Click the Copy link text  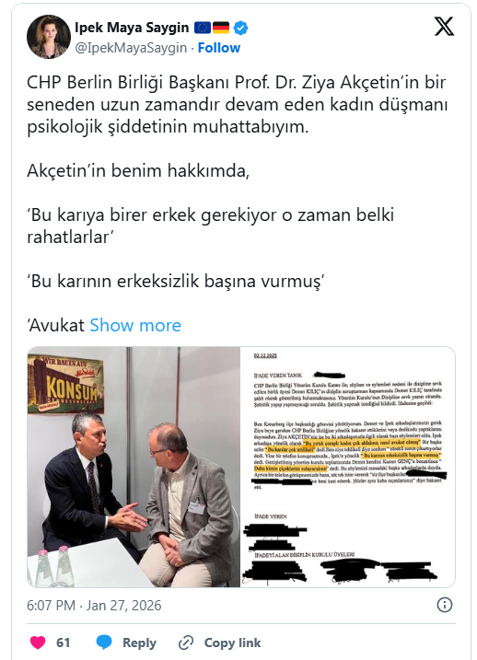click(x=232, y=643)
